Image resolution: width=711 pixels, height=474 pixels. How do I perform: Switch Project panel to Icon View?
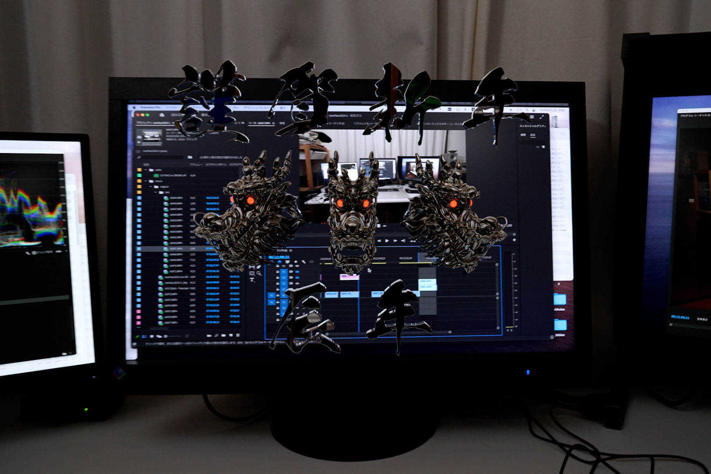(x=152, y=336)
